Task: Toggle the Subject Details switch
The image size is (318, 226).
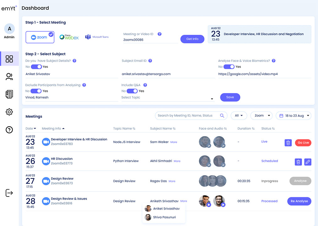Action: (36, 67)
